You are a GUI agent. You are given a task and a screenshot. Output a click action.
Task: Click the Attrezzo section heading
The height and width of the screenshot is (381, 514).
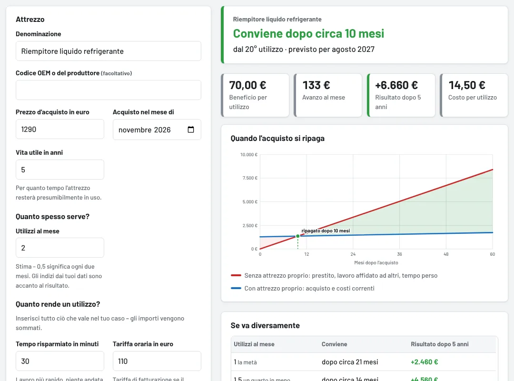[x=30, y=20]
